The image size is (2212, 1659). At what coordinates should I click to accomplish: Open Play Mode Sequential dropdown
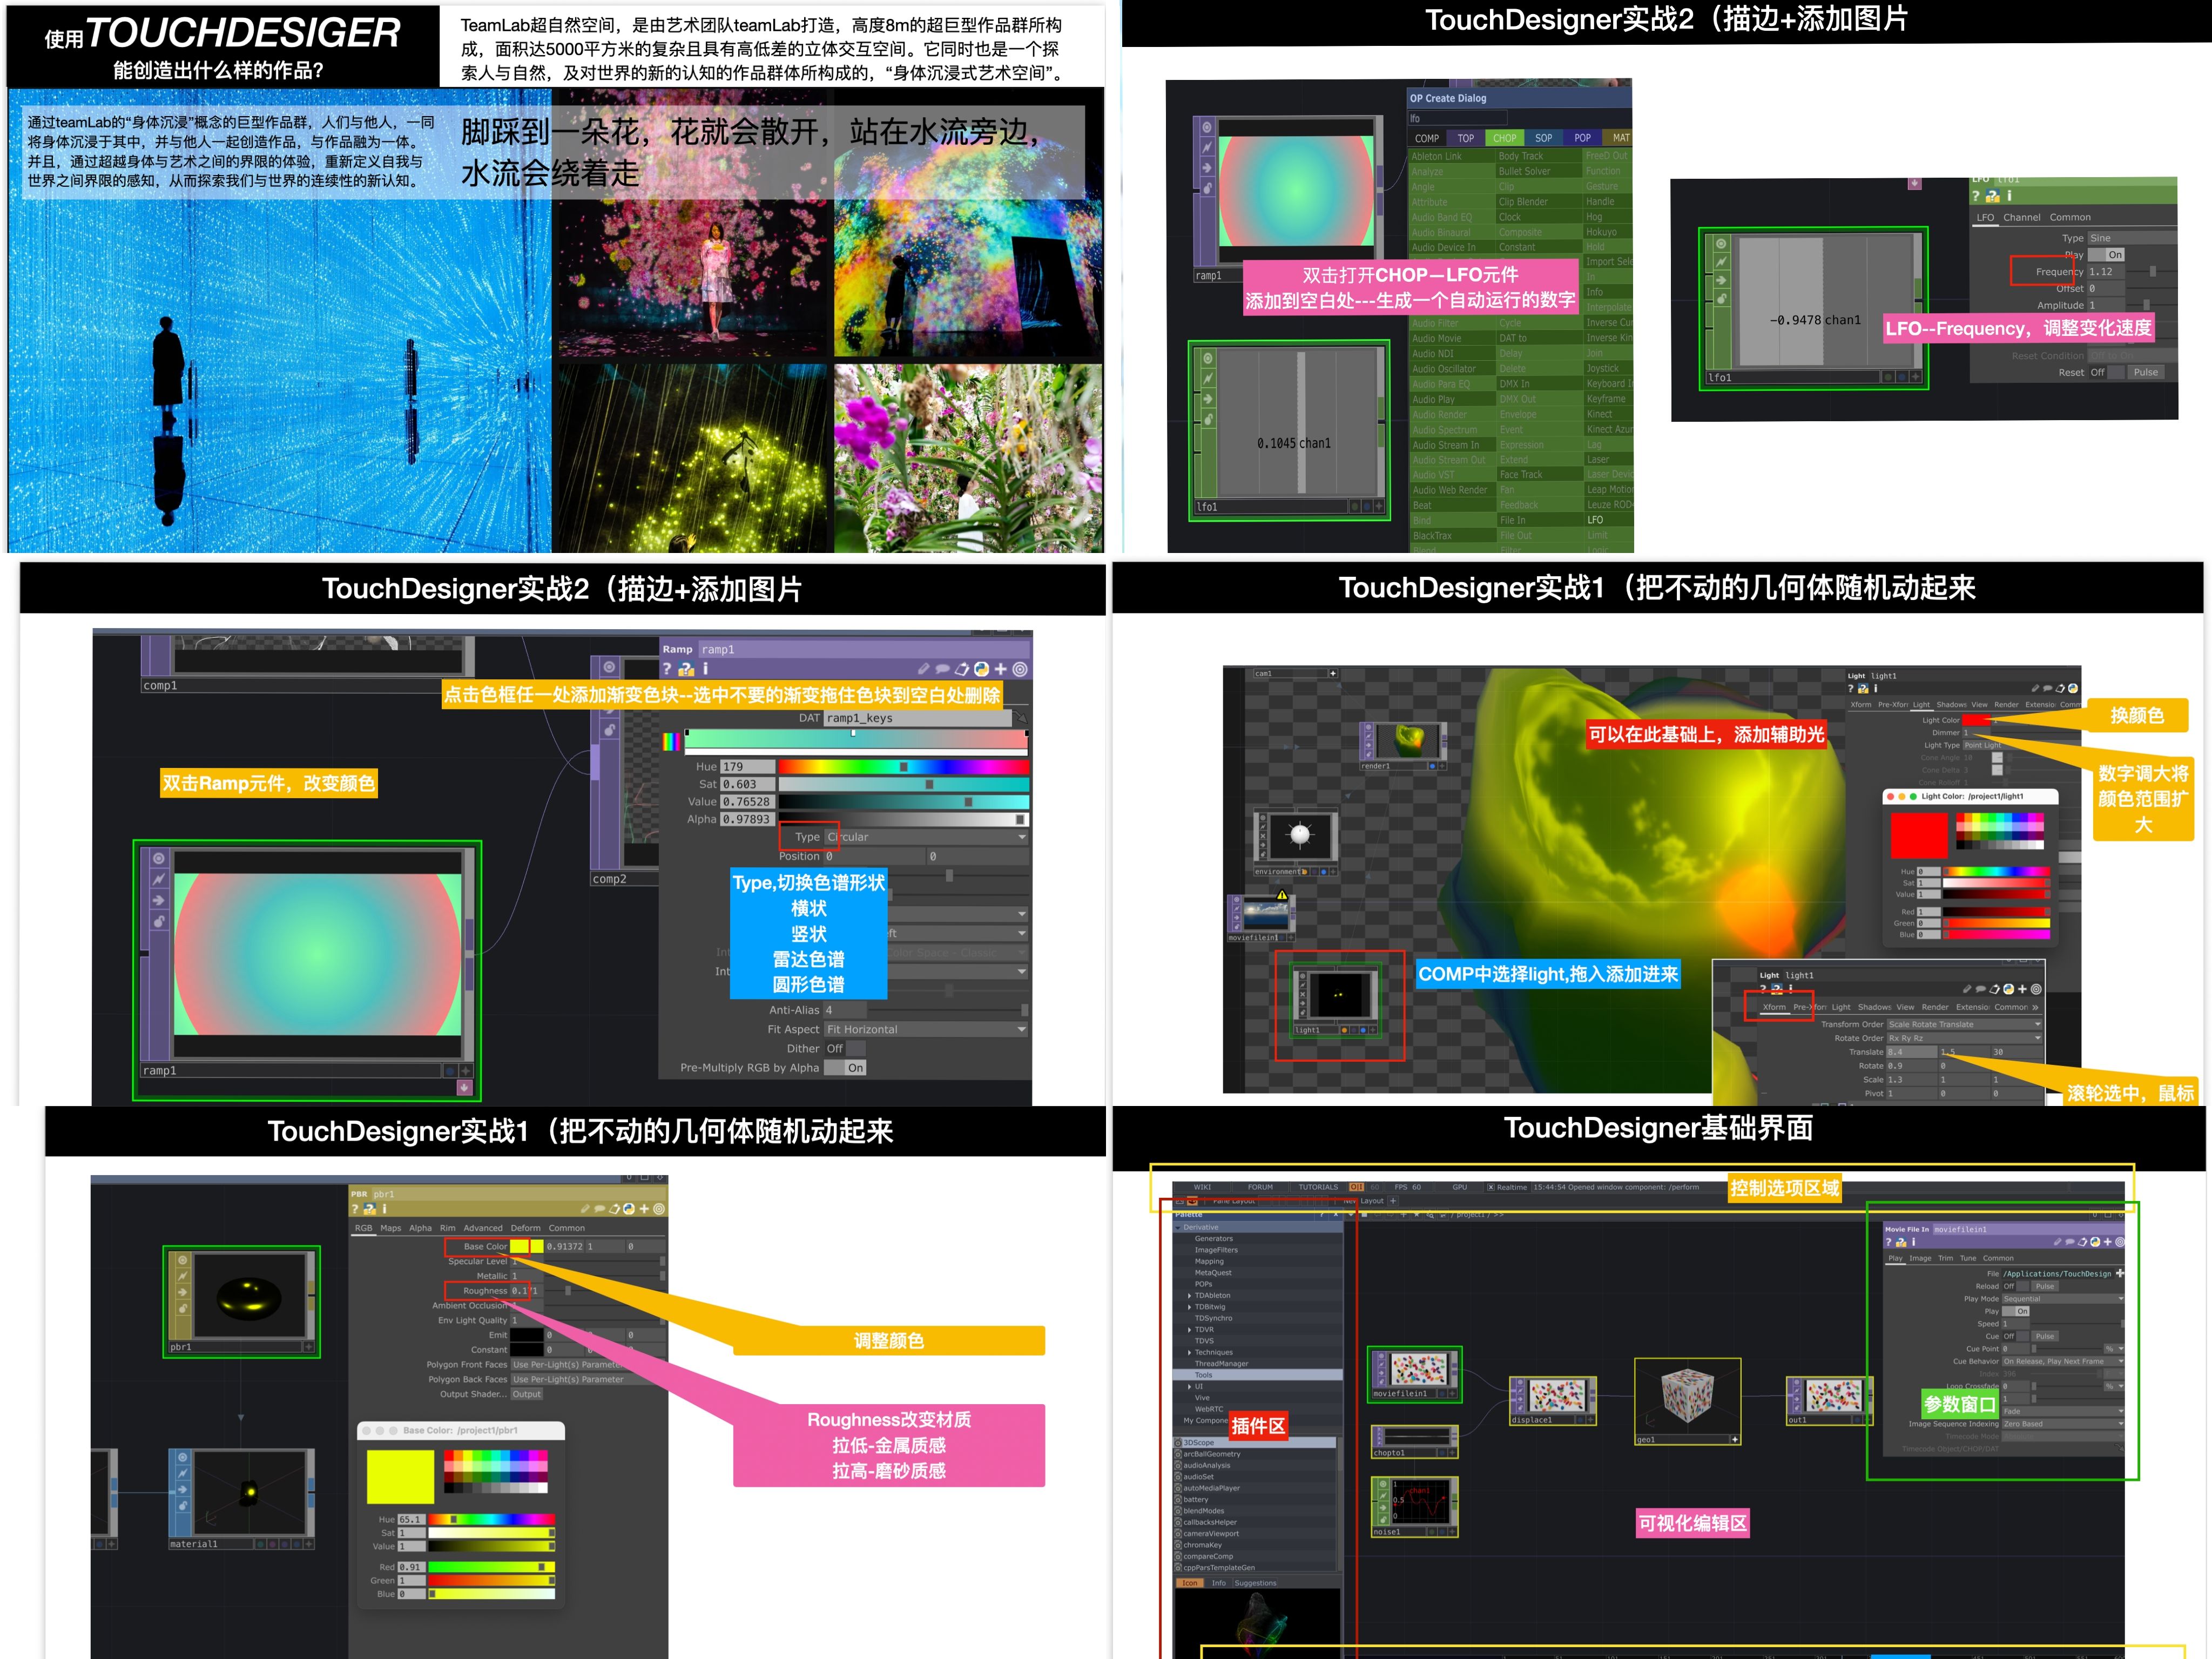click(2062, 1299)
